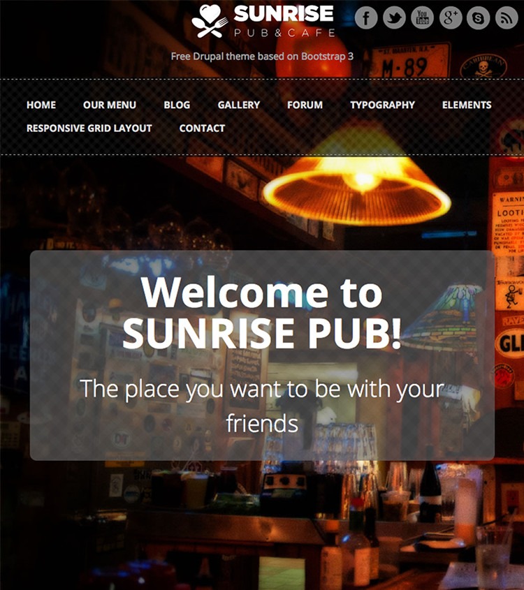Click the Sunrise Pub & Cafe site name
This screenshot has width=524, height=590.
pyautogui.click(x=284, y=21)
